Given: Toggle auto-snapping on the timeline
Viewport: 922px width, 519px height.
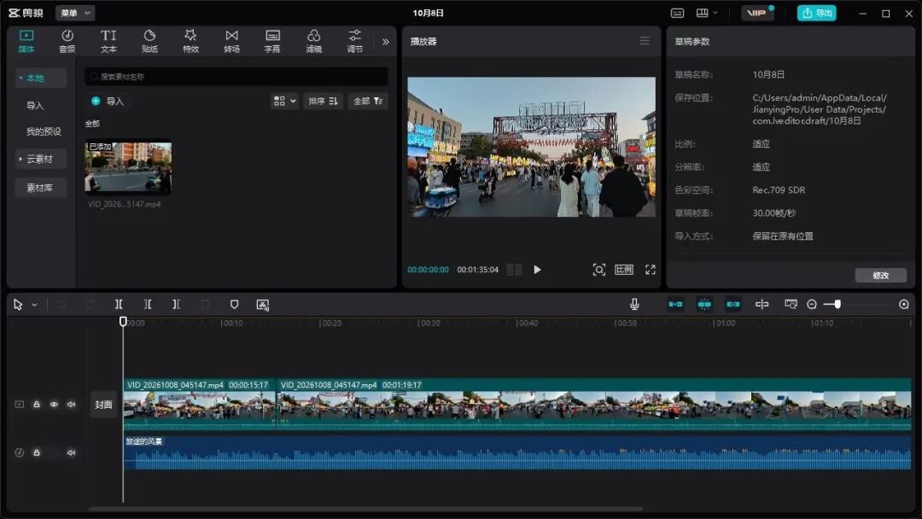Looking at the screenshot, I should point(704,304).
